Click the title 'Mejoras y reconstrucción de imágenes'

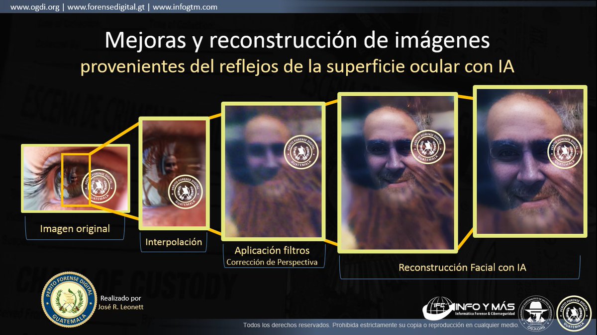tap(297, 41)
